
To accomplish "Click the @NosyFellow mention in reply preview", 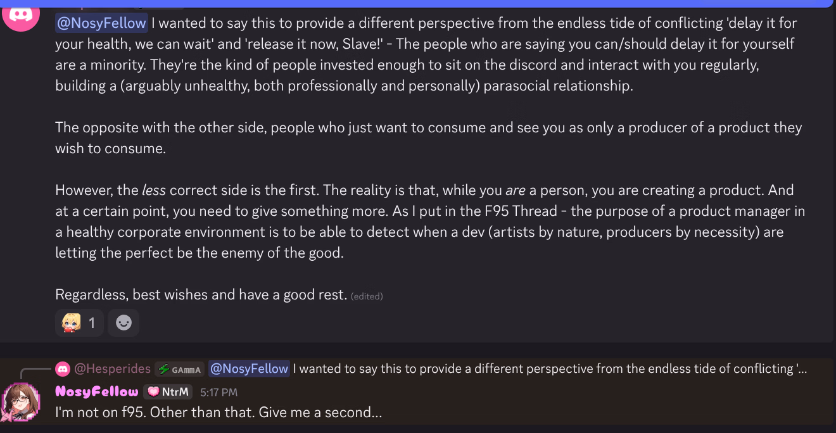I will pyautogui.click(x=249, y=368).
